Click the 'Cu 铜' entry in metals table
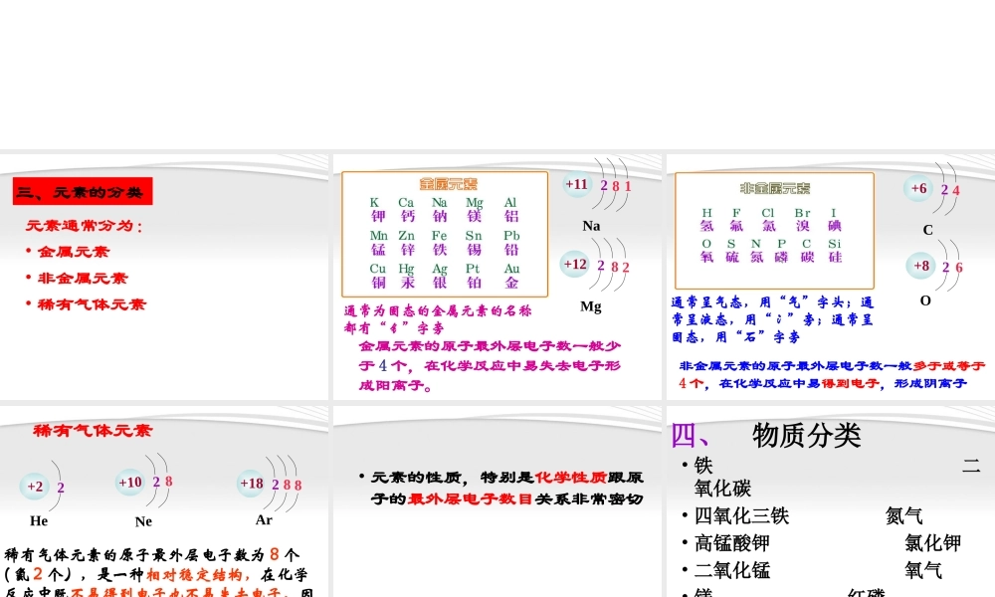The image size is (995, 597). tap(377, 276)
